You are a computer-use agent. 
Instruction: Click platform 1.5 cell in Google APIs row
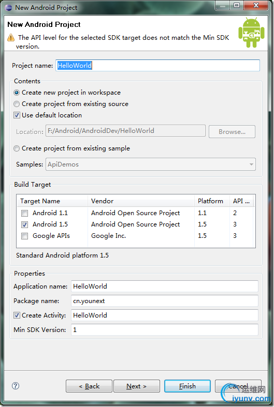click(x=202, y=236)
